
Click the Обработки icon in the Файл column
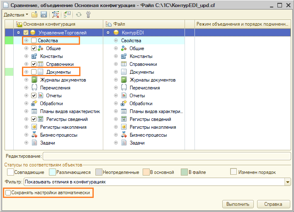pyautogui.click(x=124, y=103)
